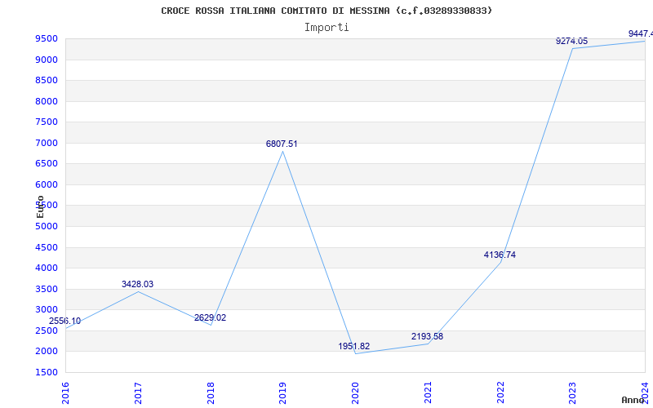
Task: Click the 2500 y-axis tick label
Action: tap(47, 331)
